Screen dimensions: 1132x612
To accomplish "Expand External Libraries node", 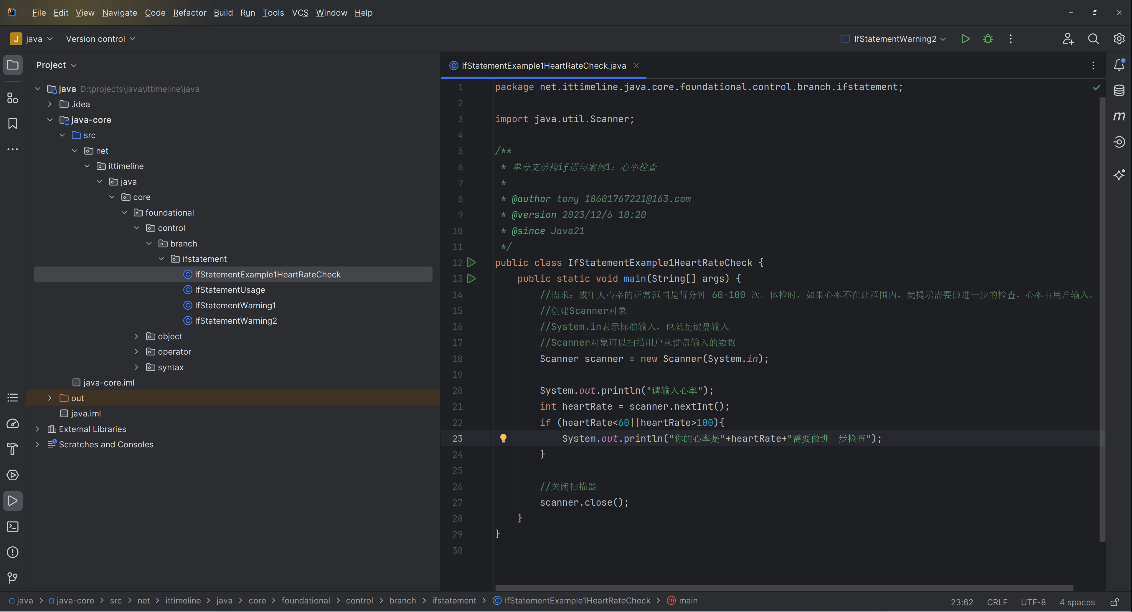I will [37, 429].
